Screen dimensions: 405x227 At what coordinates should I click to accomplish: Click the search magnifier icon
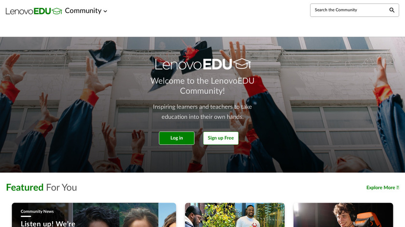(x=392, y=10)
